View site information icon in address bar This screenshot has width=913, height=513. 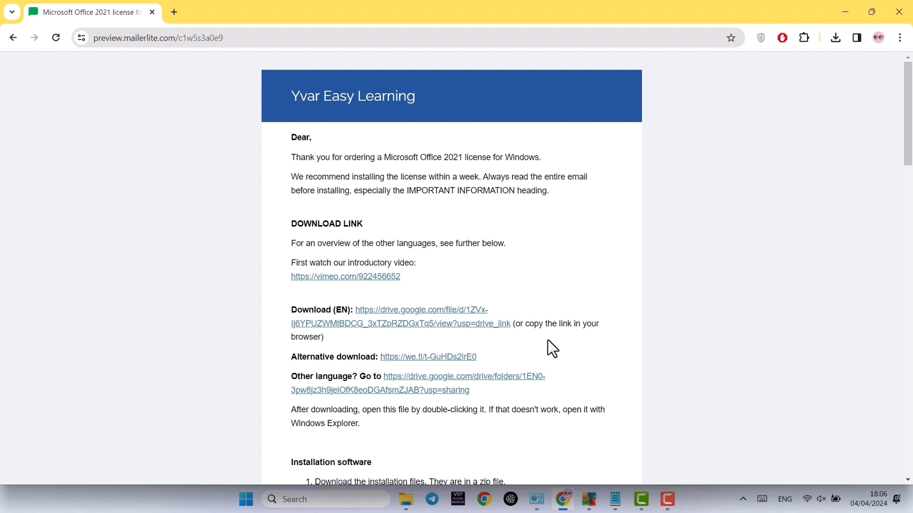81,38
